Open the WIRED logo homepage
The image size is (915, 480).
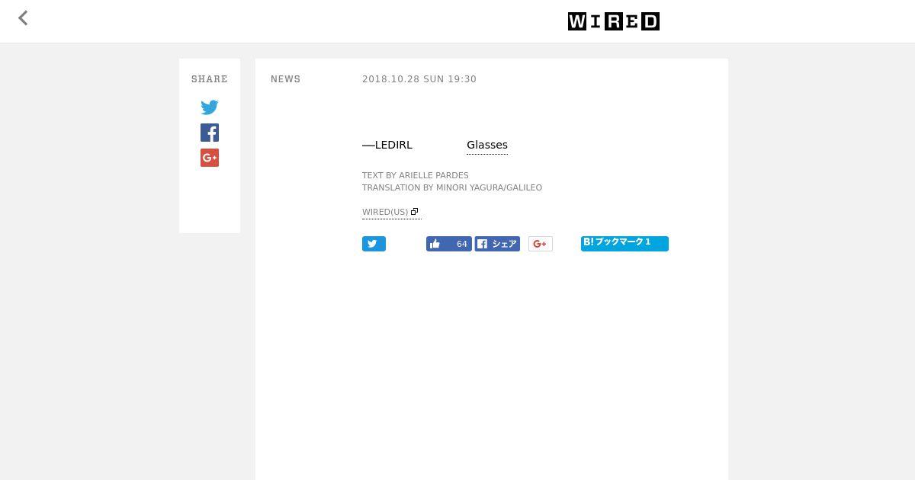[614, 21]
